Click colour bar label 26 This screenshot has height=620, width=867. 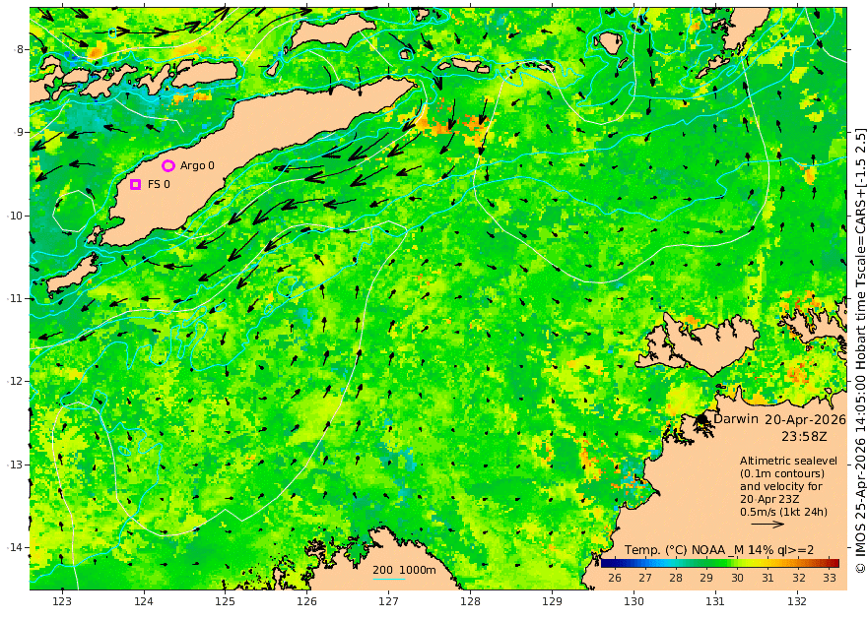click(x=615, y=578)
